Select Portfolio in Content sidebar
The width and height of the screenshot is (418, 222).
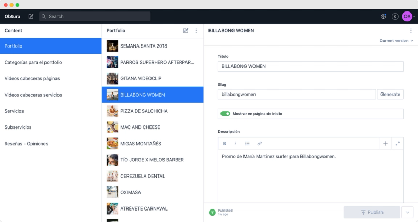coord(51,46)
